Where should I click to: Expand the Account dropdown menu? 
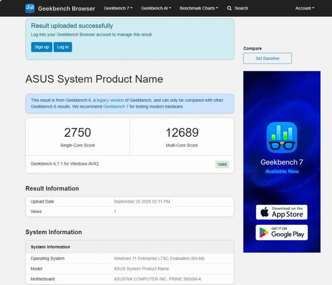pyautogui.click(x=305, y=8)
